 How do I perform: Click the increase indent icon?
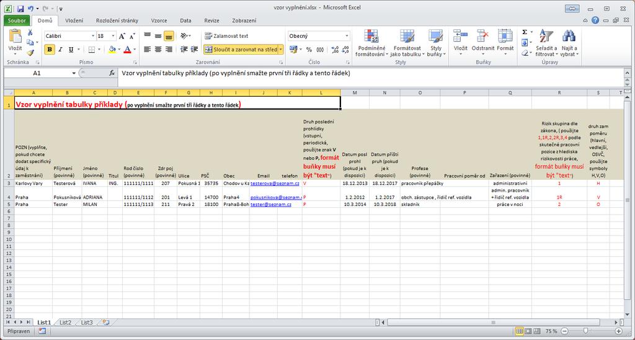[x=194, y=50]
